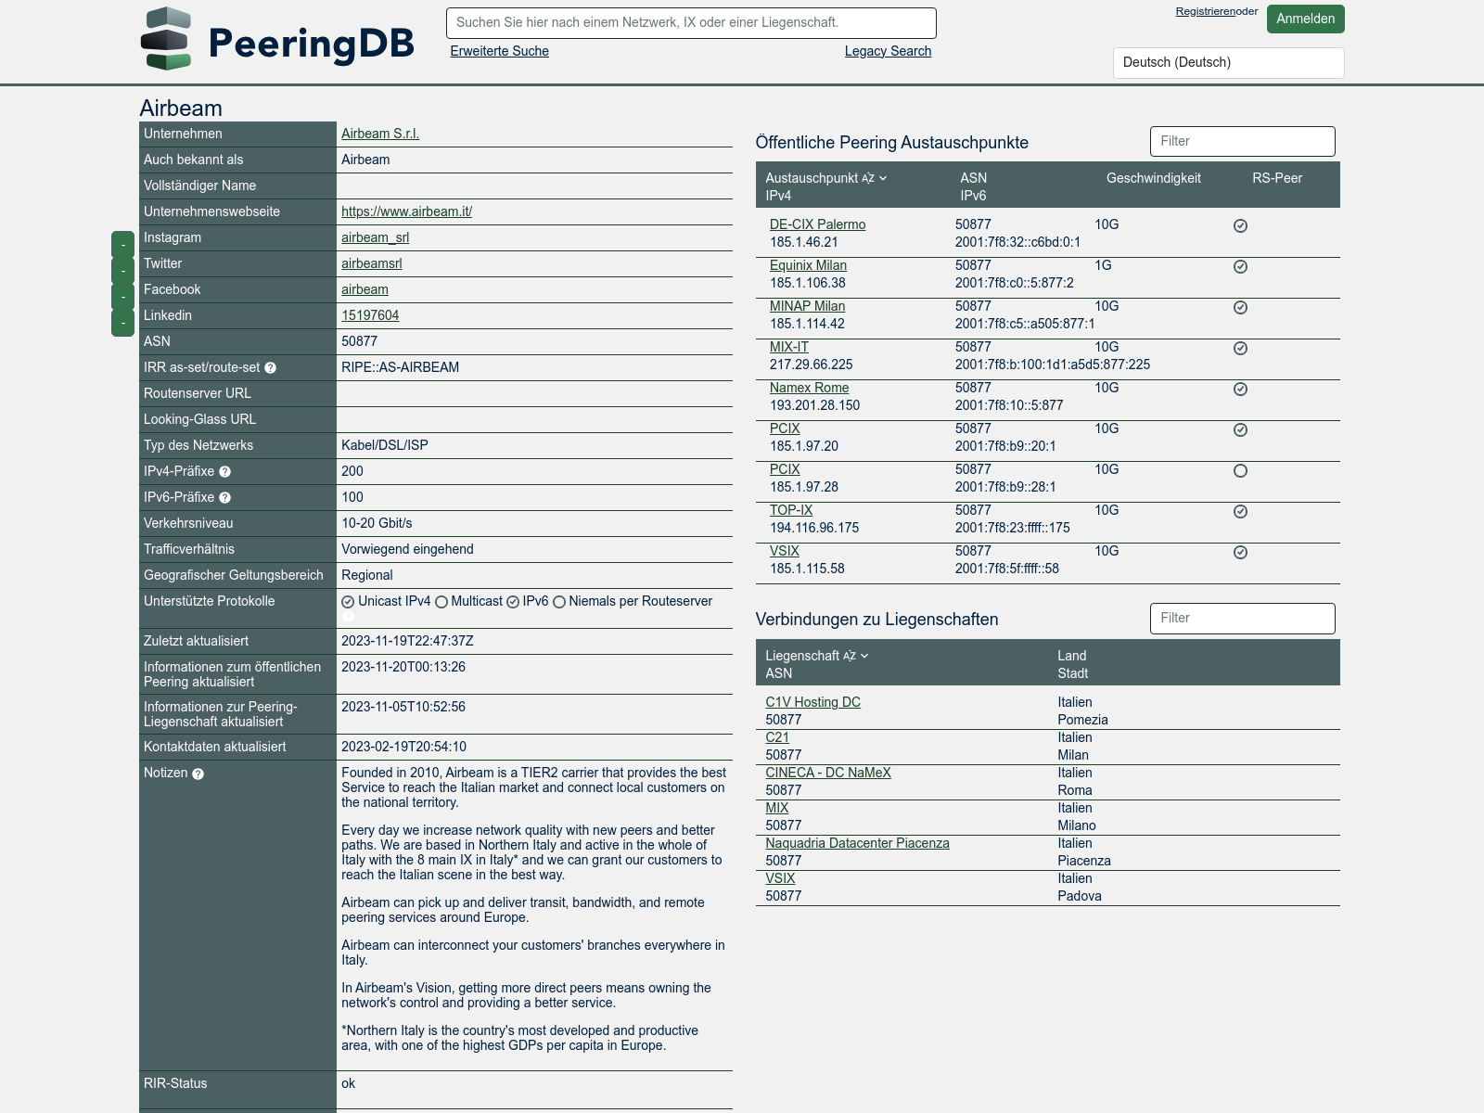1484x1113 pixels.
Task: Click RS-Peer check icon for VSIX
Action: pos(1240,552)
